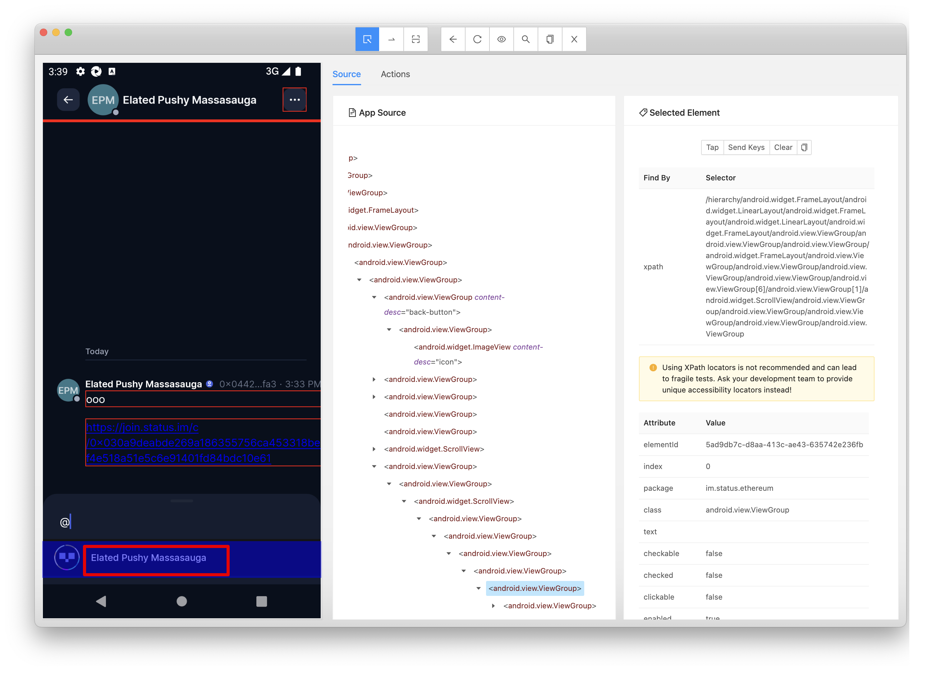Start recording with the eye icon
The height and width of the screenshot is (673, 941).
coord(501,39)
